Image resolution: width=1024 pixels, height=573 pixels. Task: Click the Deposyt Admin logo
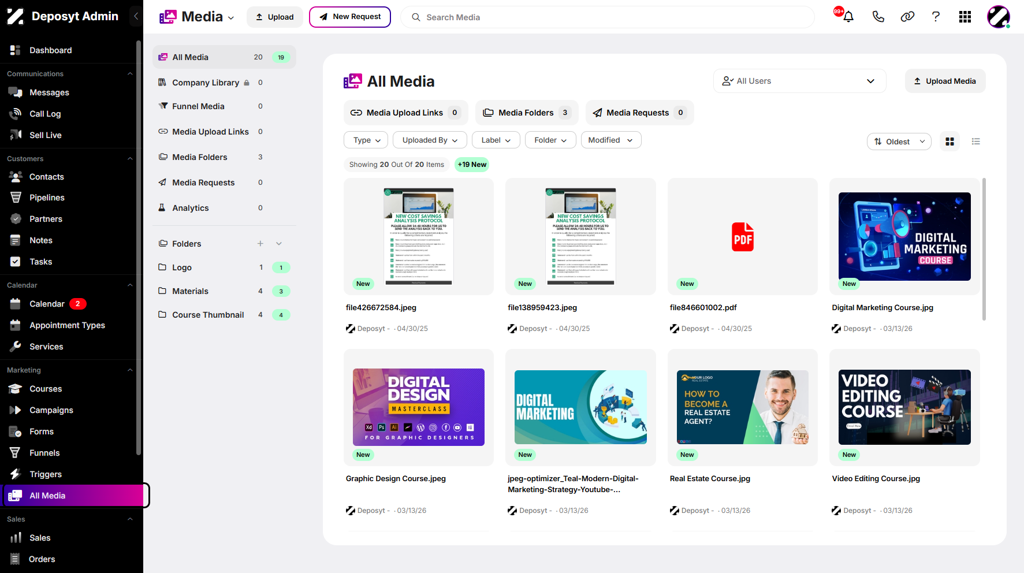point(62,16)
